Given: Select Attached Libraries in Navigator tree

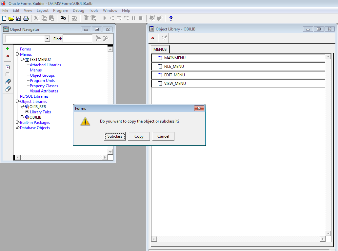Looking at the screenshot, I should 45,65.
